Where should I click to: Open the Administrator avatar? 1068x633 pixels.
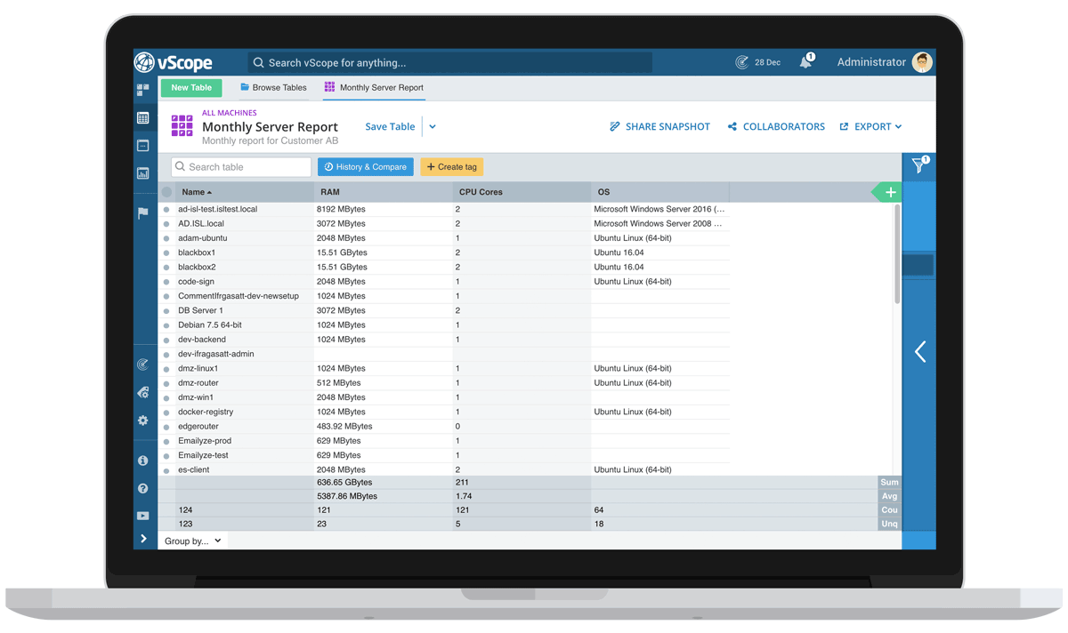(923, 62)
